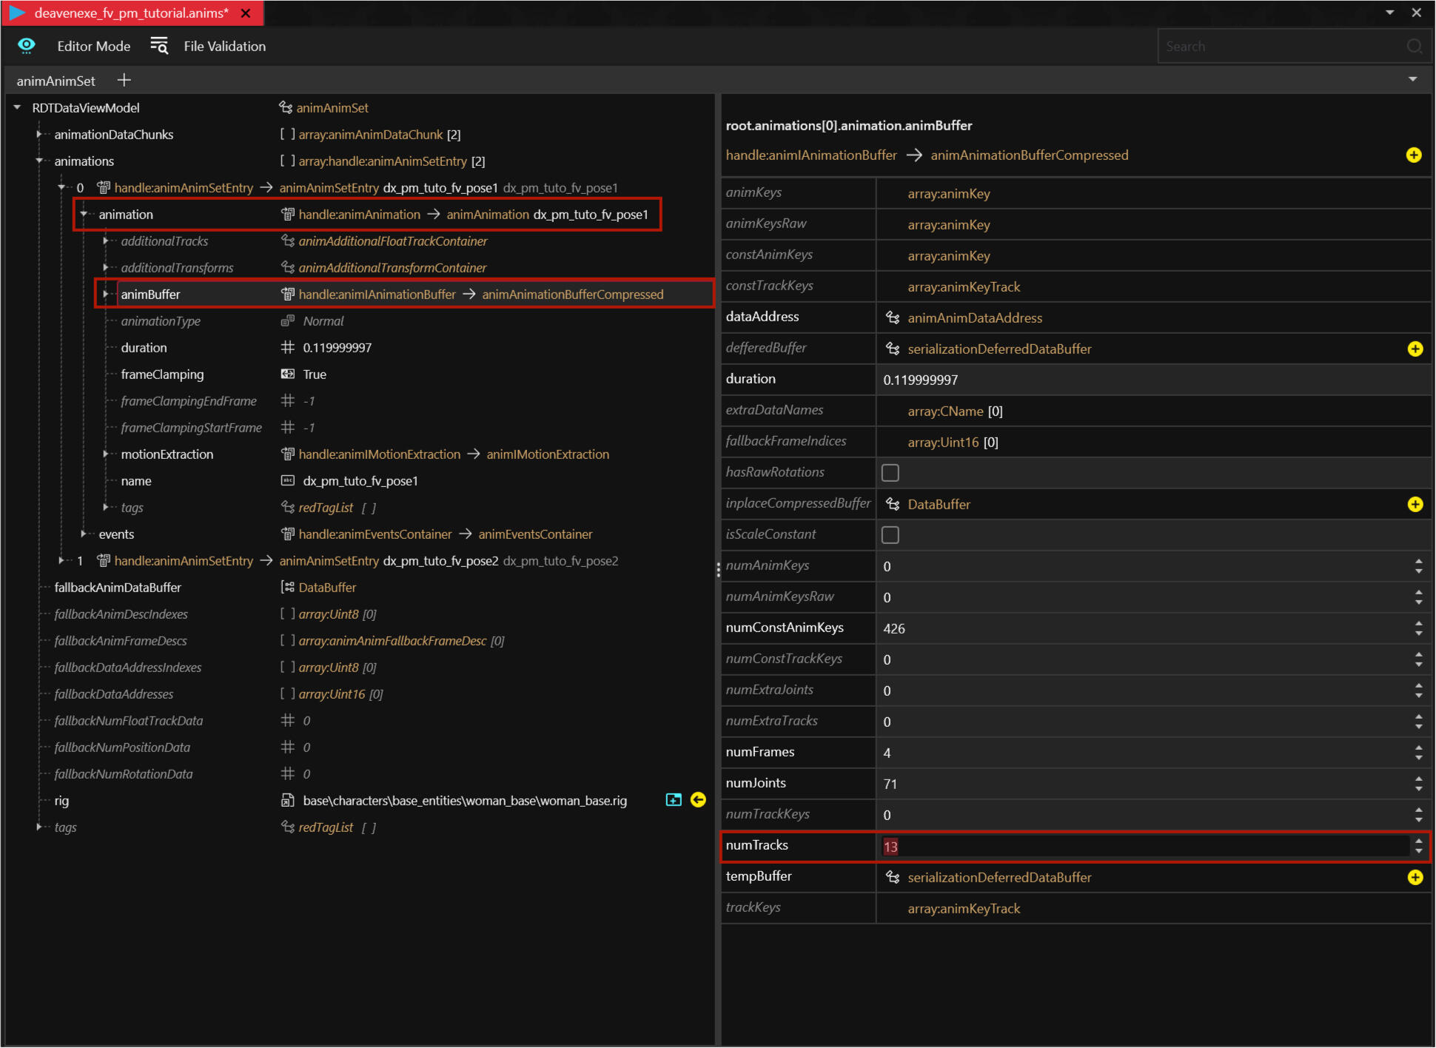The width and height of the screenshot is (1436, 1048).
Task: Click yellow arrow icon beside rig path
Action: (x=698, y=800)
